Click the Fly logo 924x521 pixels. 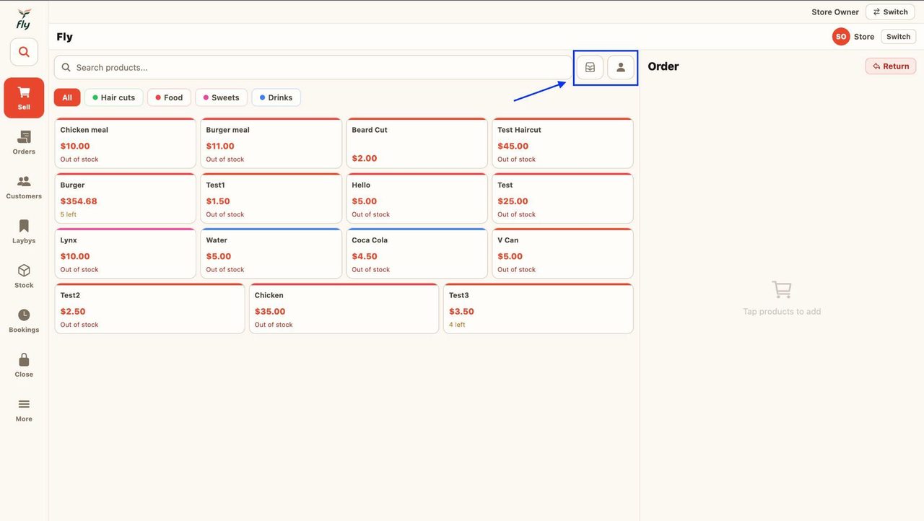(x=24, y=19)
